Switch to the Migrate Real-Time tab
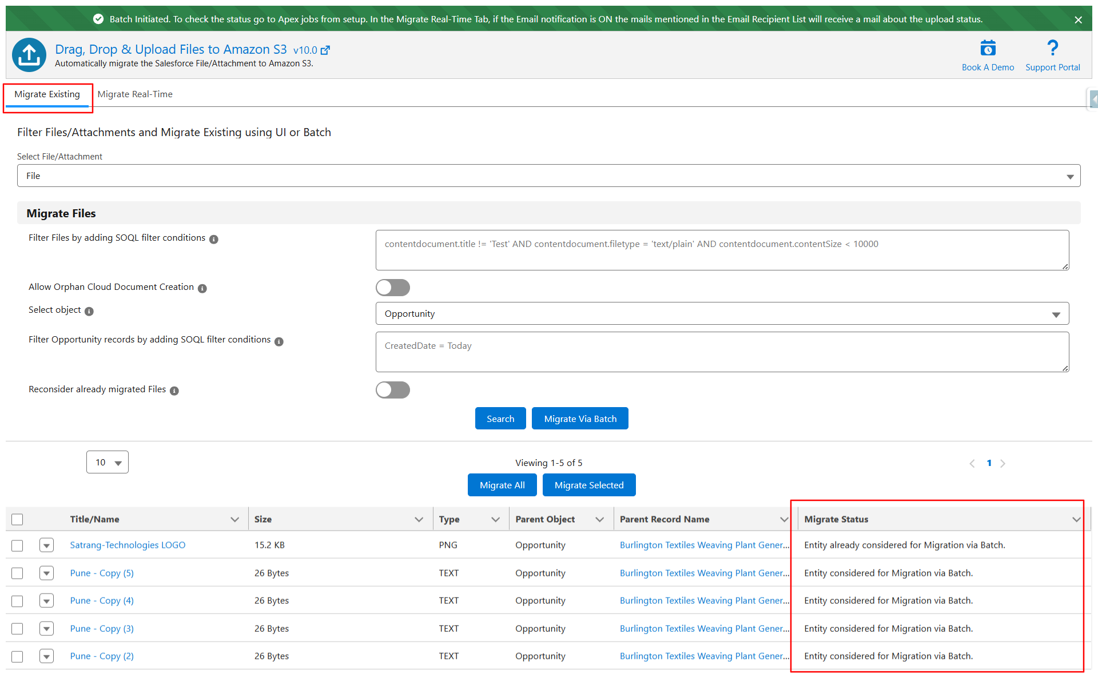 [135, 94]
